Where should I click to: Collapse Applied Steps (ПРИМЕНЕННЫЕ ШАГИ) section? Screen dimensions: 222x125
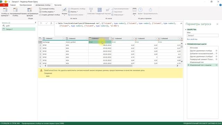click(x=186, y=44)
